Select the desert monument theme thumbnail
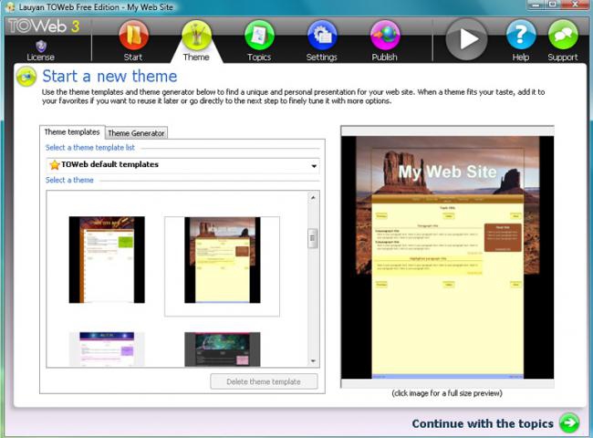The image size is (593, 438). [223, 260]
